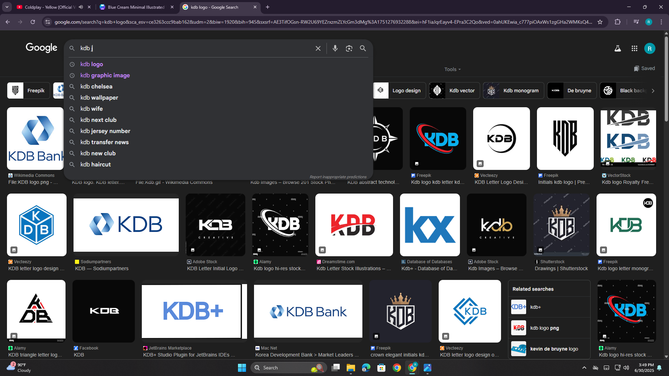Open Sodiumpartners KDB image

(x=126, y=225)
